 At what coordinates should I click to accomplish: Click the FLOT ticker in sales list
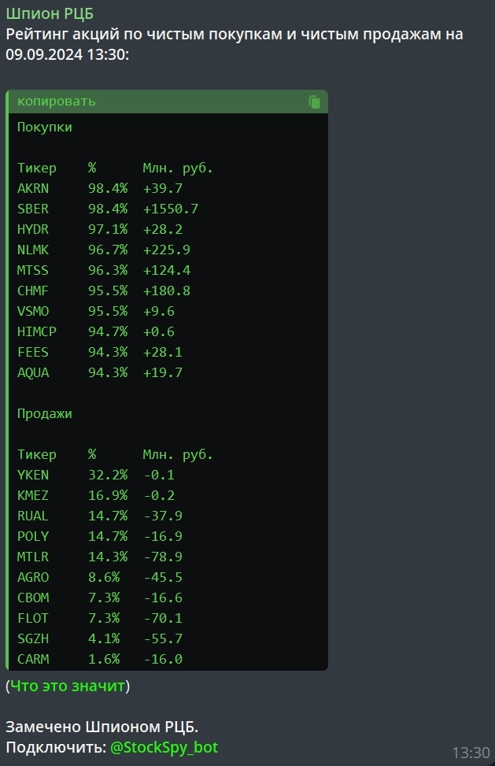coord(33,618)
